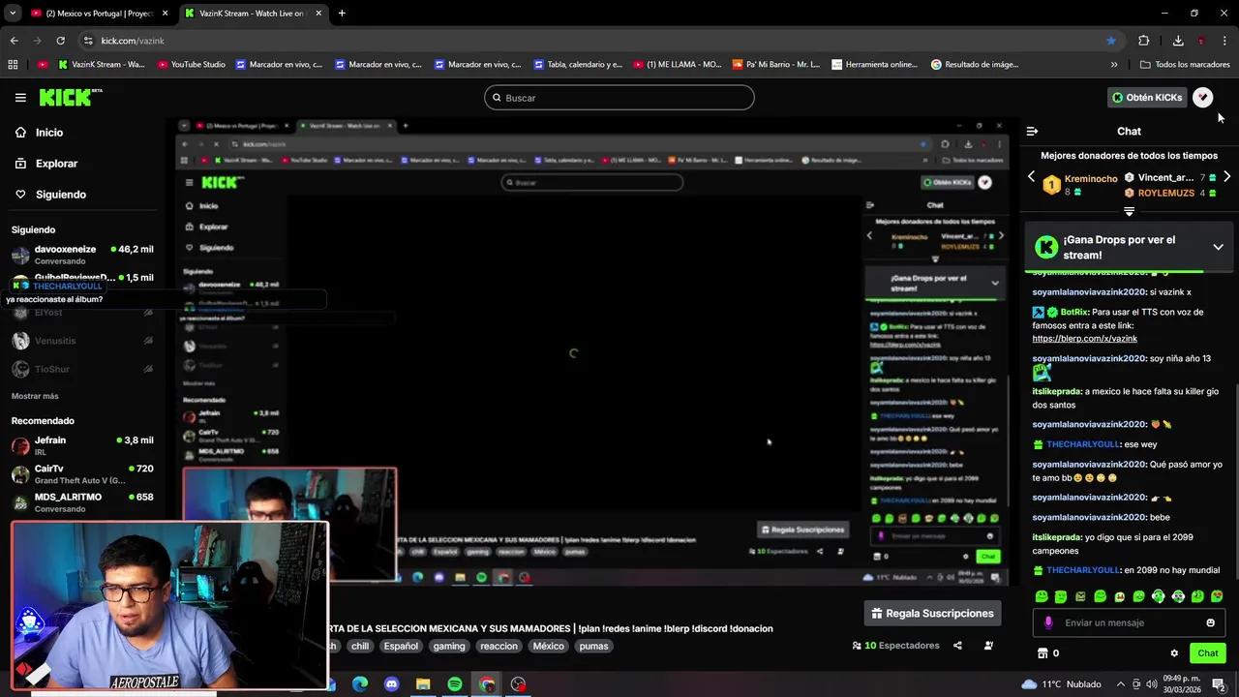Open chat settings gear icon
This screenshot has width=1239, height=697.
(1174, 653)
